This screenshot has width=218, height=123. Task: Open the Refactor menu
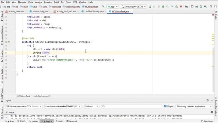pyautogui.click(x=48, y=2)
